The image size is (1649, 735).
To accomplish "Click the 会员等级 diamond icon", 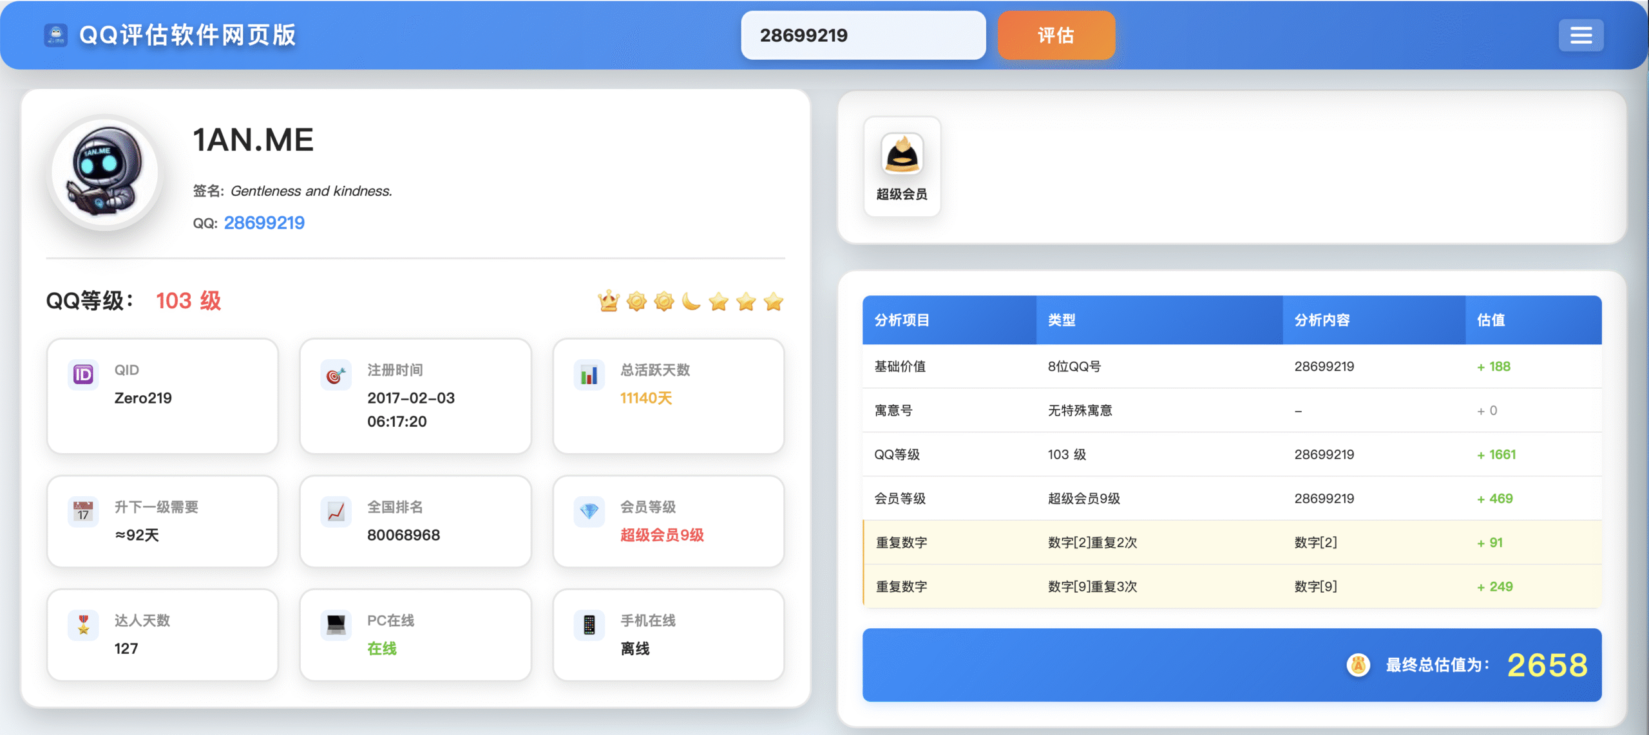I will pos(589,512).
